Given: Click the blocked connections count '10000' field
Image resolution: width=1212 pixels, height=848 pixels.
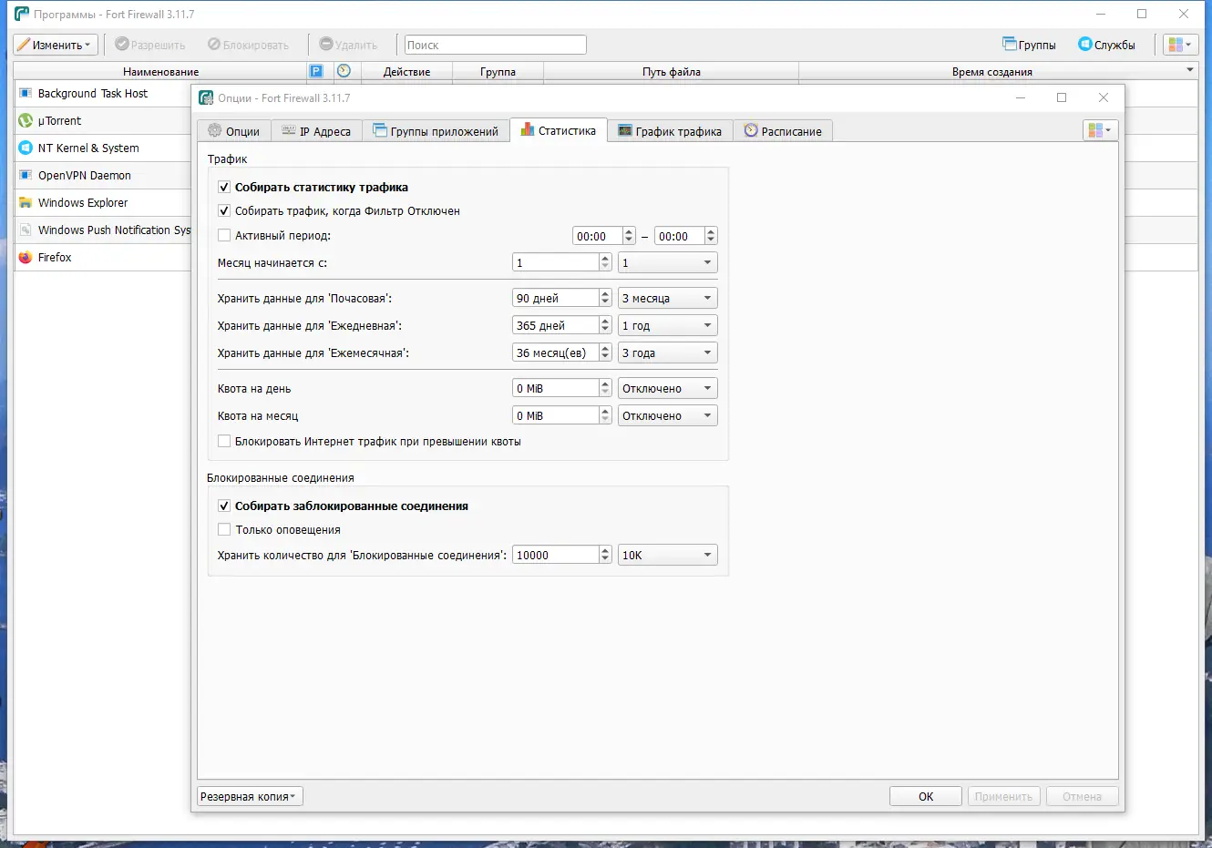Looking at the screenshot, I should [x=561, y=555].
